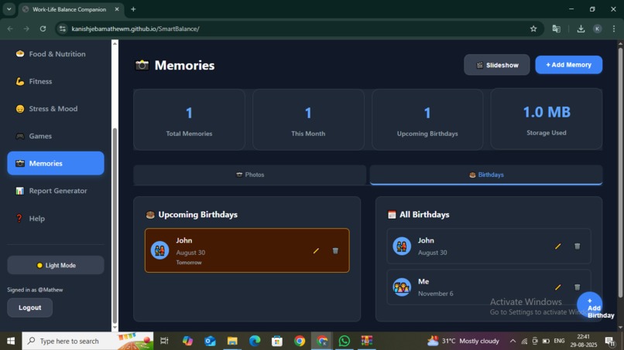Go back in browser history
Image resolution: width=624 pixels, height=350 pixels.
tap(10, 29)
